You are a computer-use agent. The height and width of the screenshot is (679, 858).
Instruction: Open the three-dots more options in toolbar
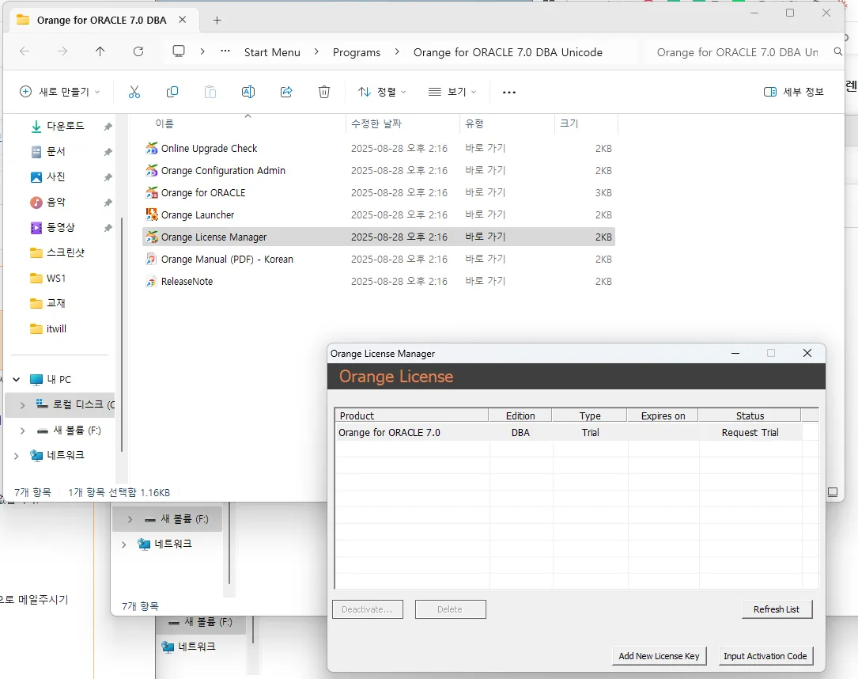pos(509,92)
